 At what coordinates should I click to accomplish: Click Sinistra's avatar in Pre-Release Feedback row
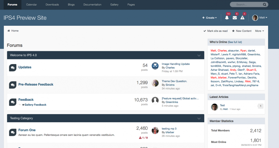coord(155,83)
